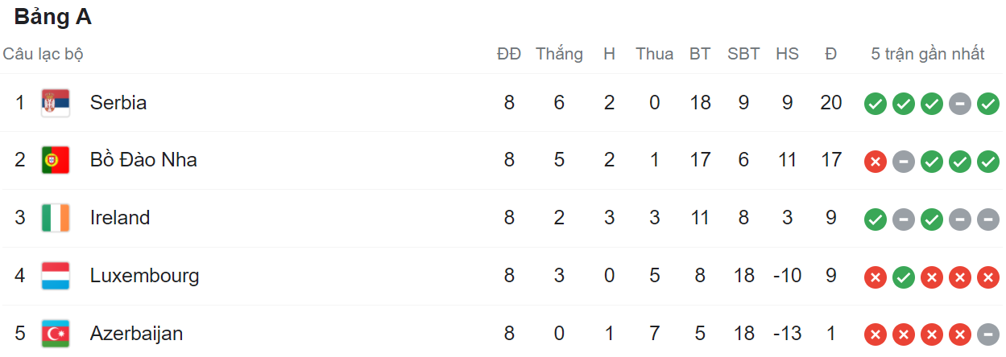Screen dimensions: 1006x357
Task: Open the Luxembourg team link
Action: [x=145, y=276]
